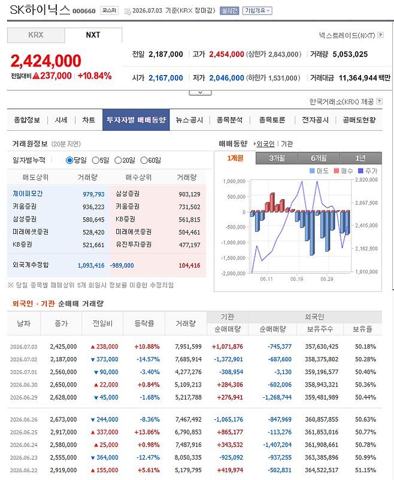Viewport: 394px width, 480px height.
Task: Click the +13.06% change rate on 2026.06.25
Action: pyautogui.click(x=147, y=432)
